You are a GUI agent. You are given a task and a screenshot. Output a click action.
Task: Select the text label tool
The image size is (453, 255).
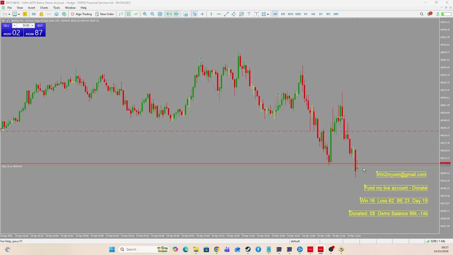point(257,14)
